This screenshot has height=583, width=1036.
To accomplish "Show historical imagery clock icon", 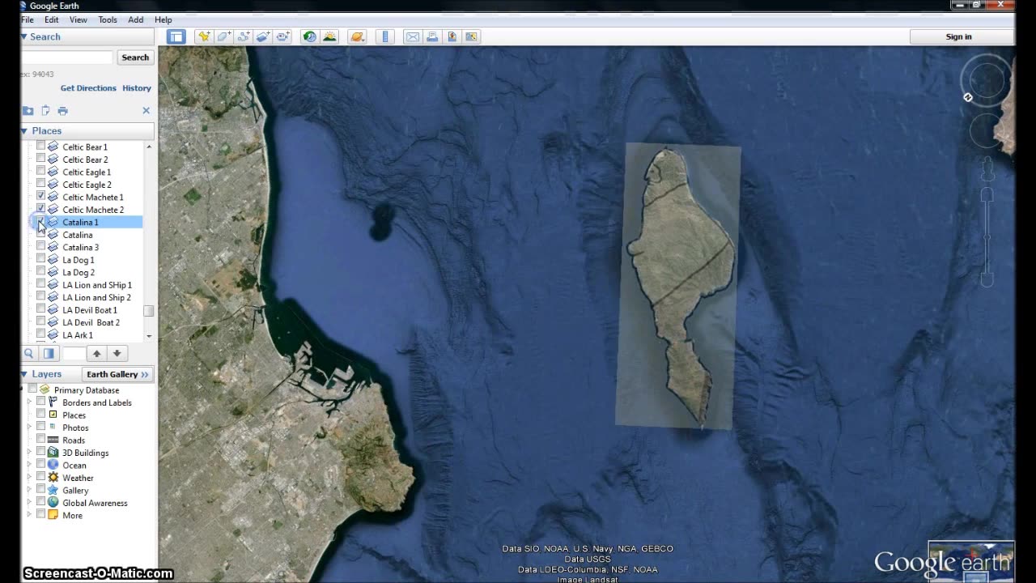I will coord(309,36).
